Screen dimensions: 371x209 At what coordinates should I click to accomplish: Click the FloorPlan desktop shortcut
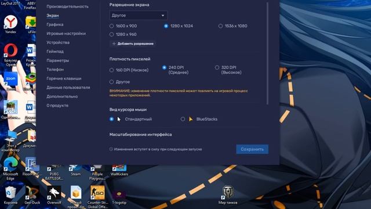point(32,167)
